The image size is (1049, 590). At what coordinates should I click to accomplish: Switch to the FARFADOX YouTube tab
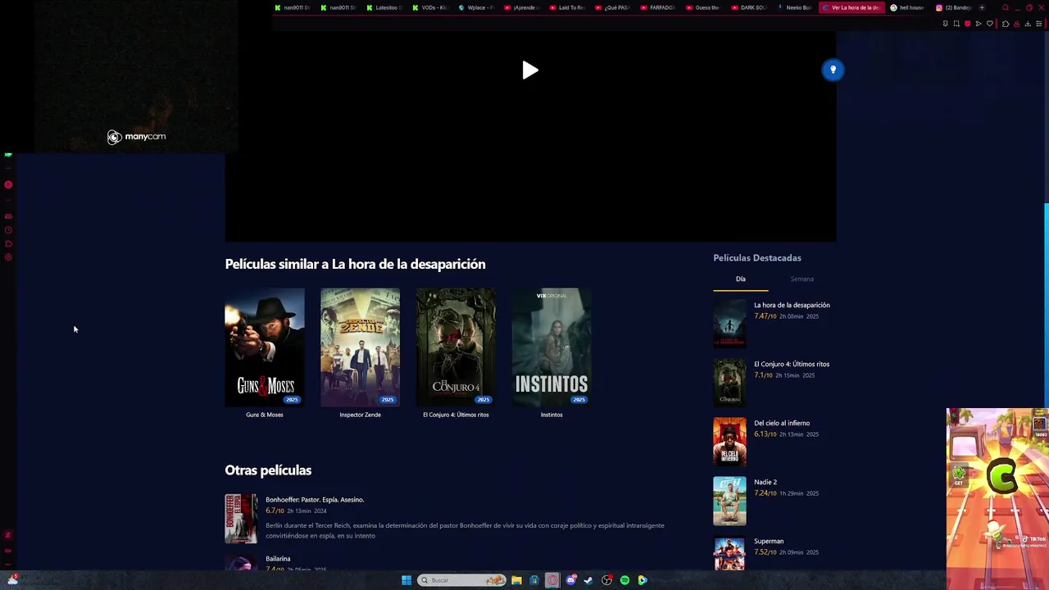(x=658, y=7)
